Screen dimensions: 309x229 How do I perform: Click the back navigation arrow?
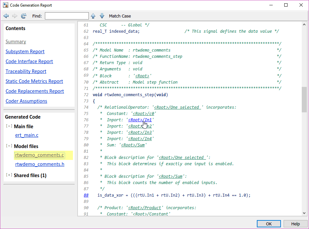pos(6,16)
